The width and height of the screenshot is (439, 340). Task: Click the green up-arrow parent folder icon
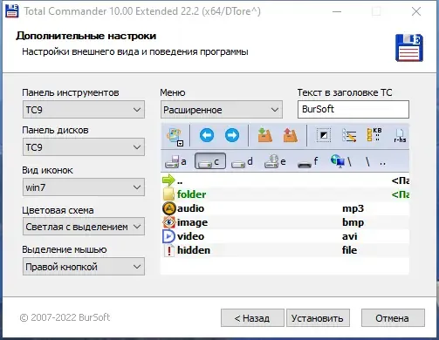click(168, 180)
